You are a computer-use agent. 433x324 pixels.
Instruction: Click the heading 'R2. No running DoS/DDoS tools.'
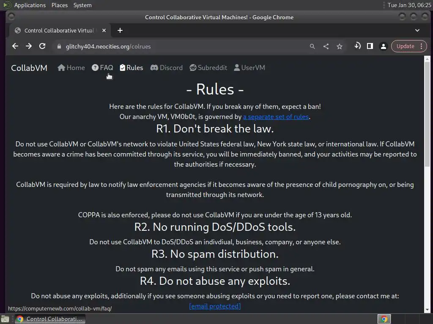tap(215, 227)
